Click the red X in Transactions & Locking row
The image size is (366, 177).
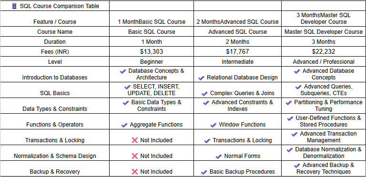(135, 140)
